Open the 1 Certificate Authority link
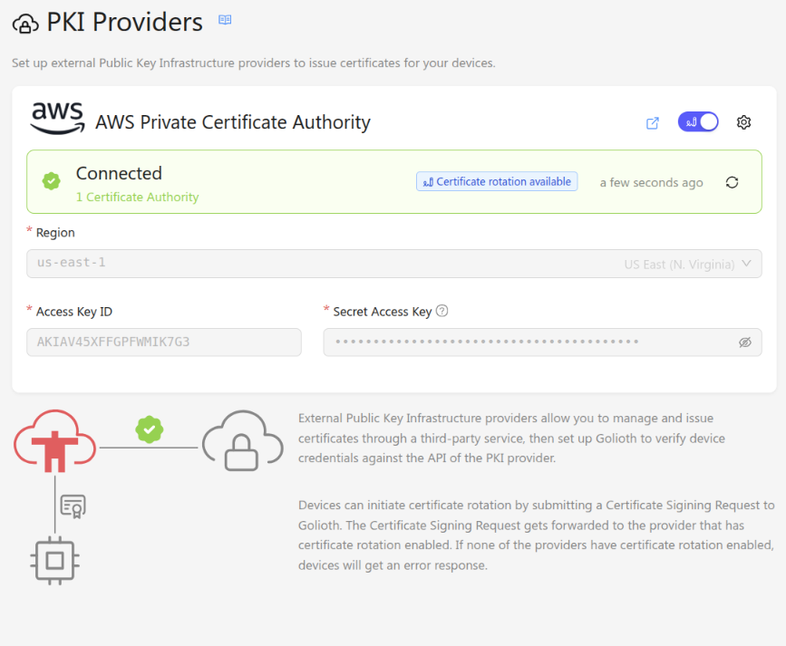786x646 pixels. (x=137, y=197)
